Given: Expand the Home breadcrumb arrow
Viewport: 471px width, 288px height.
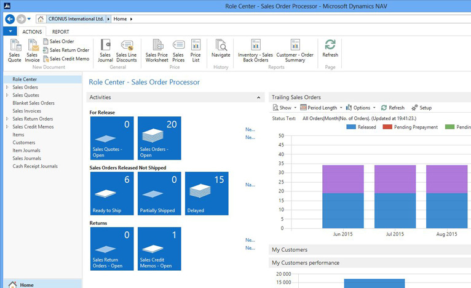Looking at the screenshot, I should 131,19.
